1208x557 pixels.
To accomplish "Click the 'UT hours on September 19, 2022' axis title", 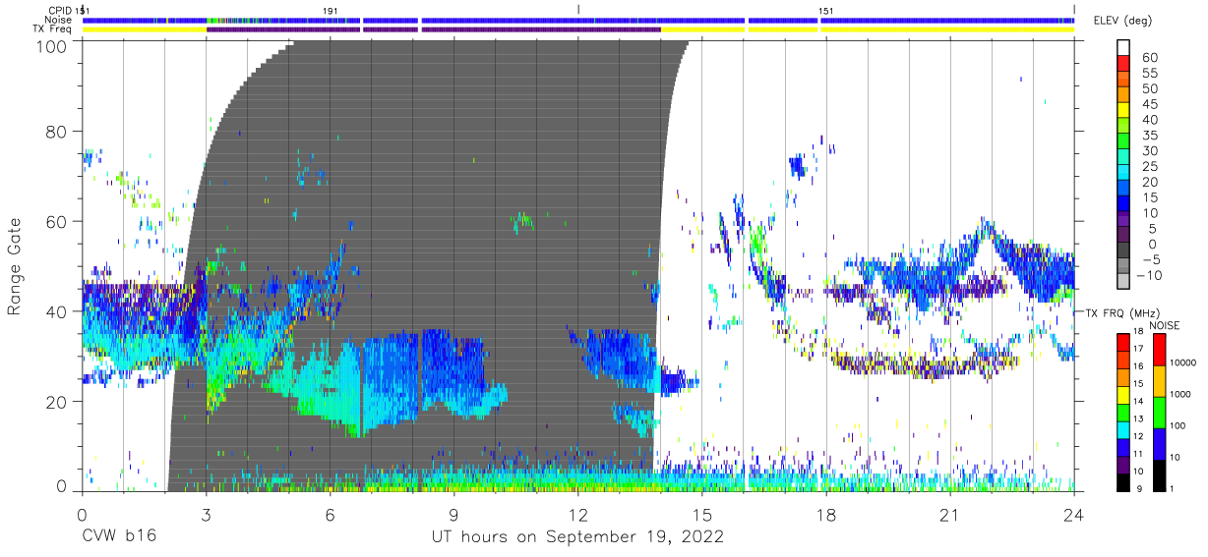I will pyautogui.click(x=577, y=537).
